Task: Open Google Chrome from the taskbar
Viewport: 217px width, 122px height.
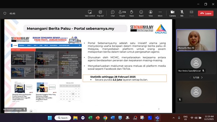Action: coord(105,118)
